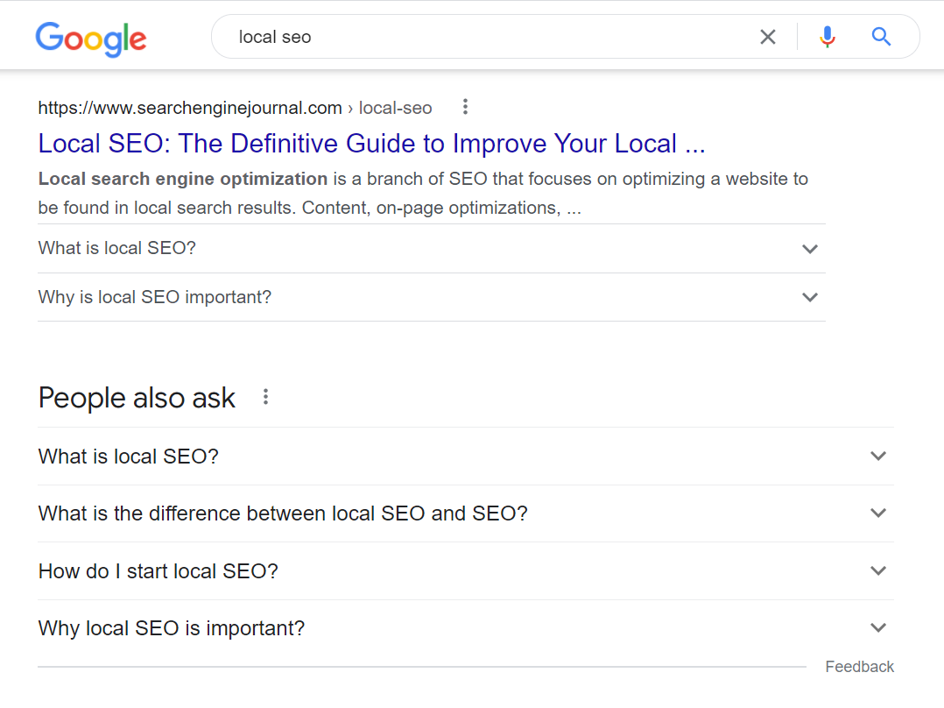Expand "Why is local SEO important?" chevron
The height and width of the screenshot is (708, 944).
pyautogui.click(x=810, y=297)
